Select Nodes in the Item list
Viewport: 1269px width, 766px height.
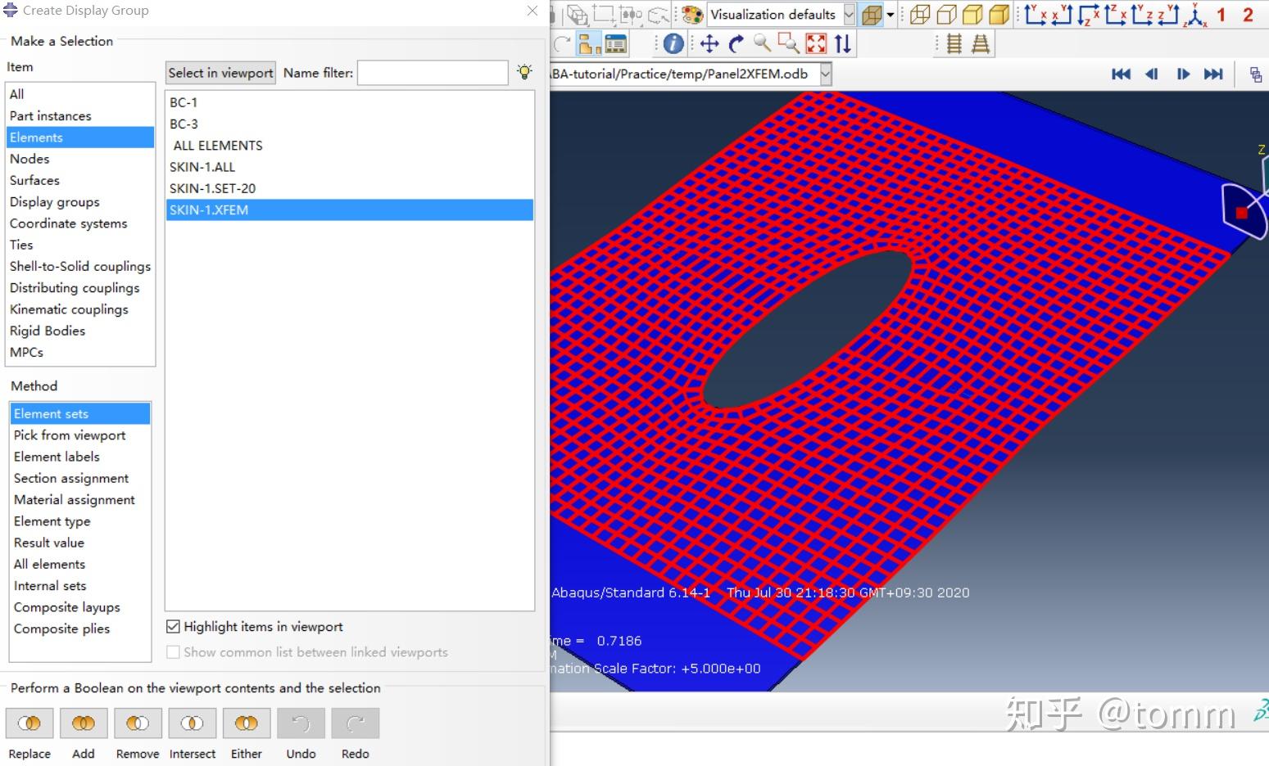point(29,159)
